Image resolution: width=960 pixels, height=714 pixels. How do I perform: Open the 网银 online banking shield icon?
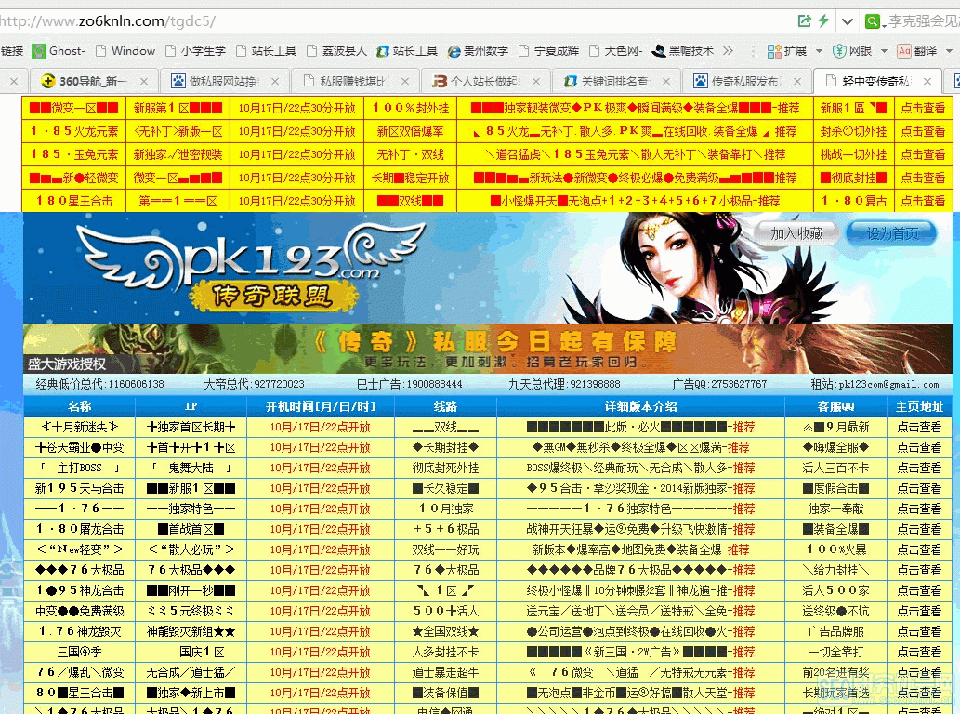pos(840,50)
